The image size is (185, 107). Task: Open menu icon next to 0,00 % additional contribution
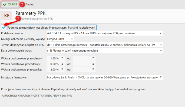[62, 64]
